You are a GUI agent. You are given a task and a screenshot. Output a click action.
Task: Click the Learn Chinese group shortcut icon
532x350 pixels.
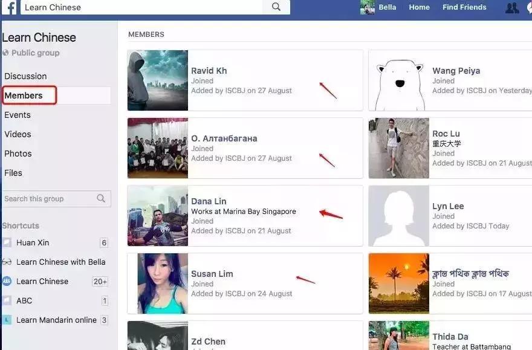[x=7, y=281]
